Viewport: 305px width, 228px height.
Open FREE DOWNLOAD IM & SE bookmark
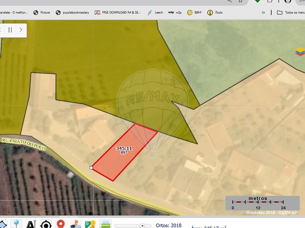pos(117,13)
